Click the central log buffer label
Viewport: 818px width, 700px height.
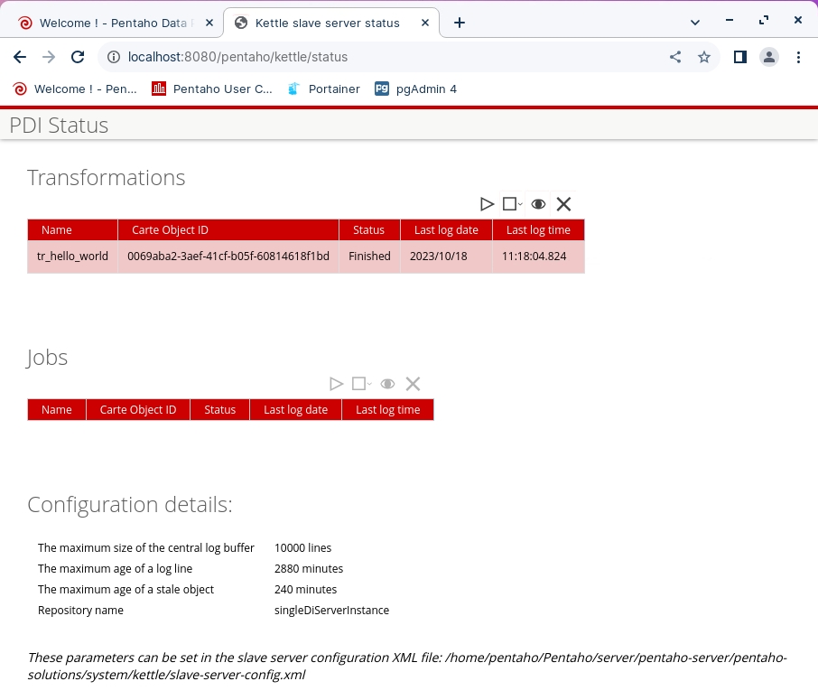(146, 548)
